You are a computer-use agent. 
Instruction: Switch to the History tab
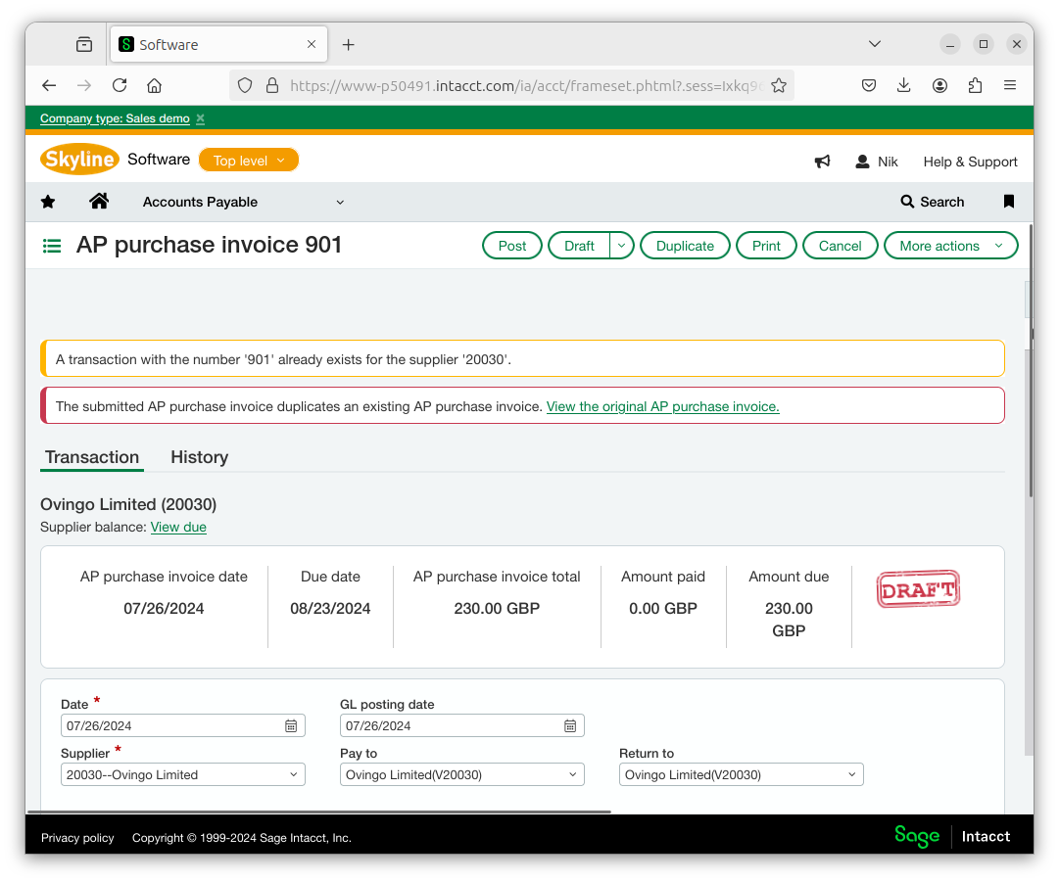tap(199, 457)
